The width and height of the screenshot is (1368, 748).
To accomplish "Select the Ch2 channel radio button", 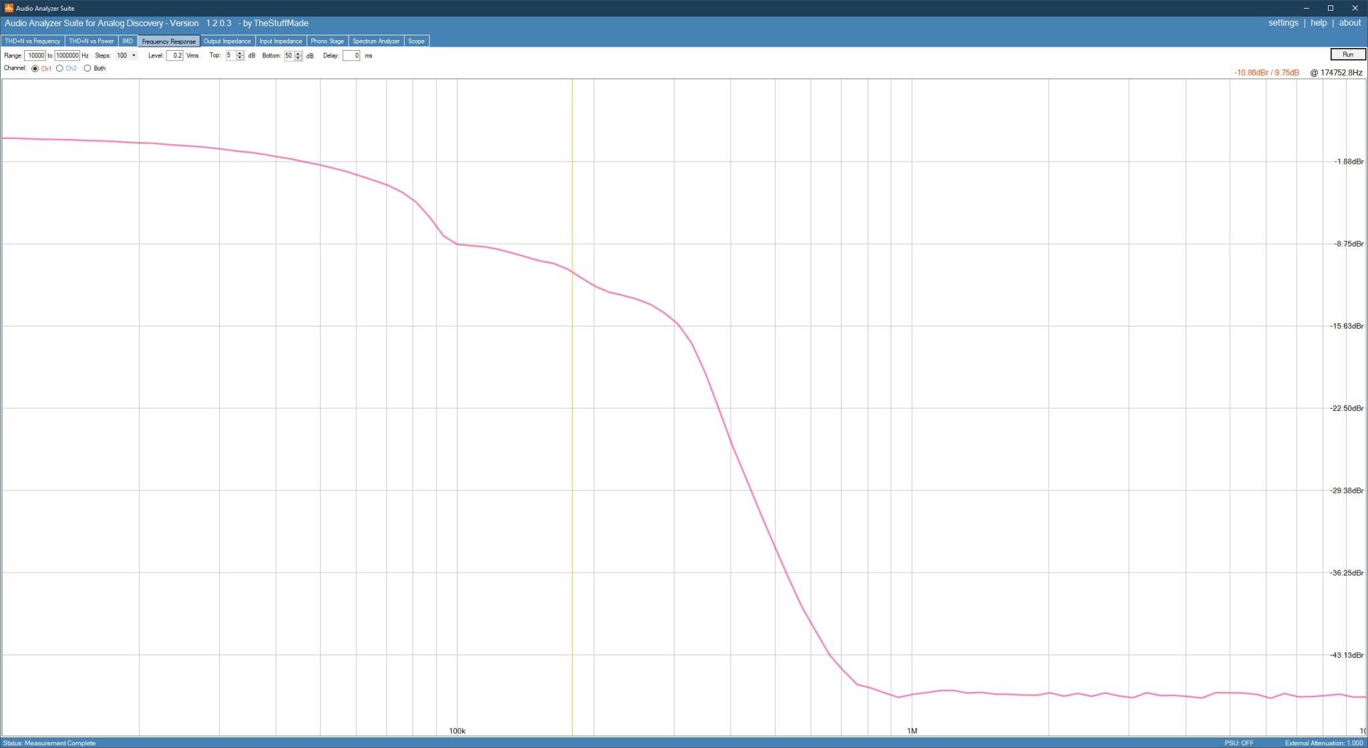I will click(x=59, y=68).
